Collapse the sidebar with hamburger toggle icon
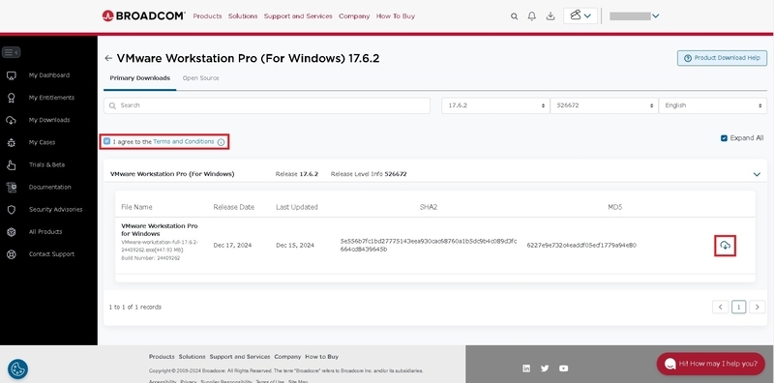Viewport: 774px width, 383px height. coord(11,52)
